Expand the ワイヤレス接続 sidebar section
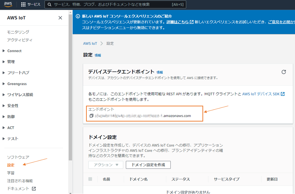The height and width of the screenshot is (194, 295). pos(20,94)
